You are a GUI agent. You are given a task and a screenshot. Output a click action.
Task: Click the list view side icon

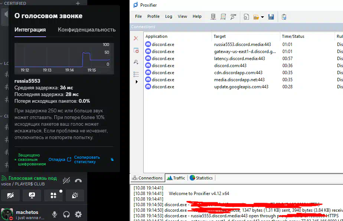136,74
